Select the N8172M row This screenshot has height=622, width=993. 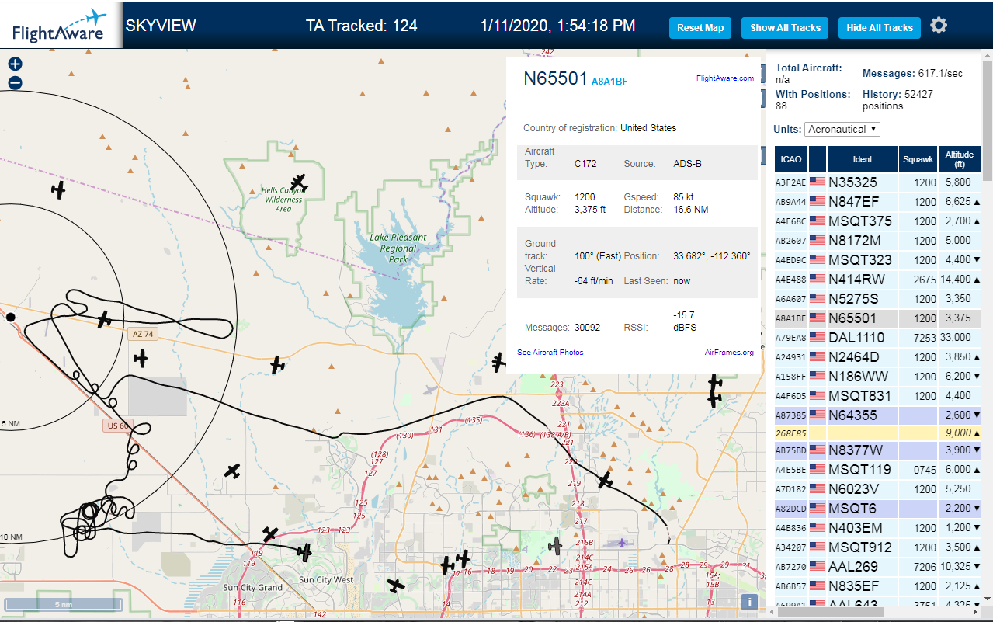[878, 240]
